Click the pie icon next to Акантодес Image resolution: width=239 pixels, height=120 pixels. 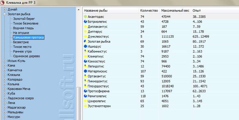86,17
